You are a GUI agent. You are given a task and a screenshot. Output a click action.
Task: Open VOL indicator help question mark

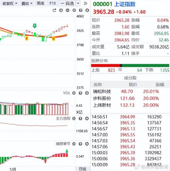81,93
